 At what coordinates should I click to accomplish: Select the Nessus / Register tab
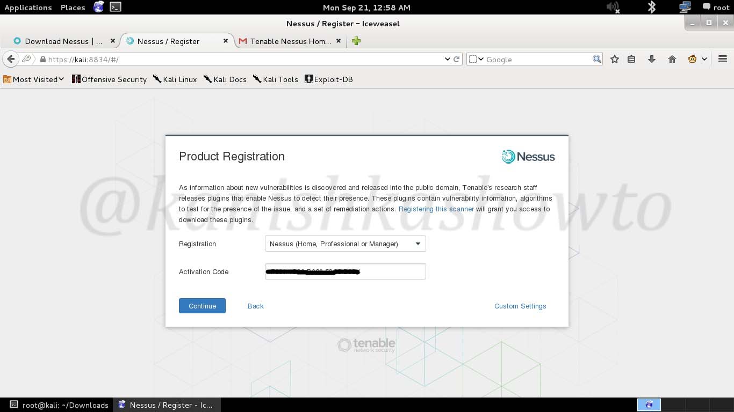click(168, 41)
